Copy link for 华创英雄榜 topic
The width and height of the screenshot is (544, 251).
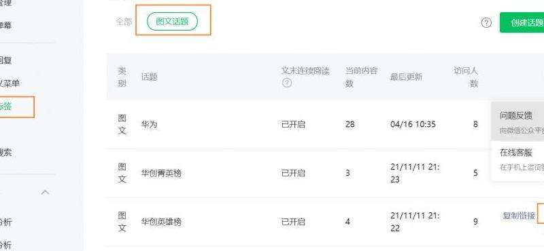pyautogui.click(x=519, y=216)
